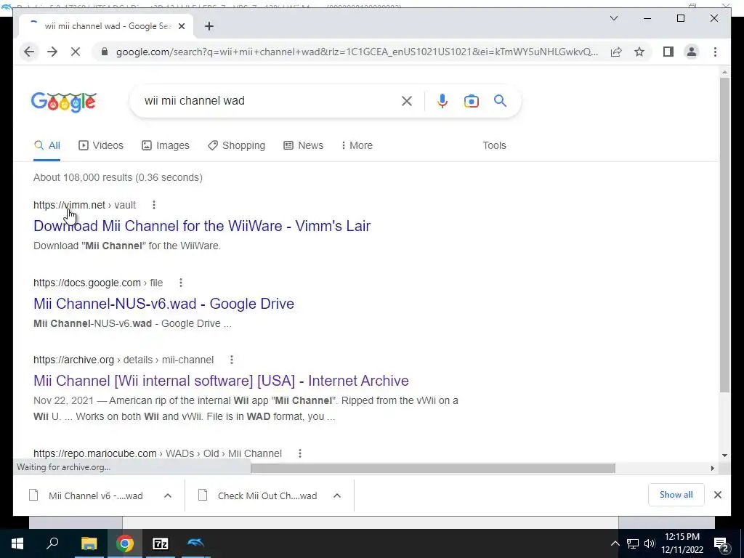Open the Windows Start menu

[17, 543]
